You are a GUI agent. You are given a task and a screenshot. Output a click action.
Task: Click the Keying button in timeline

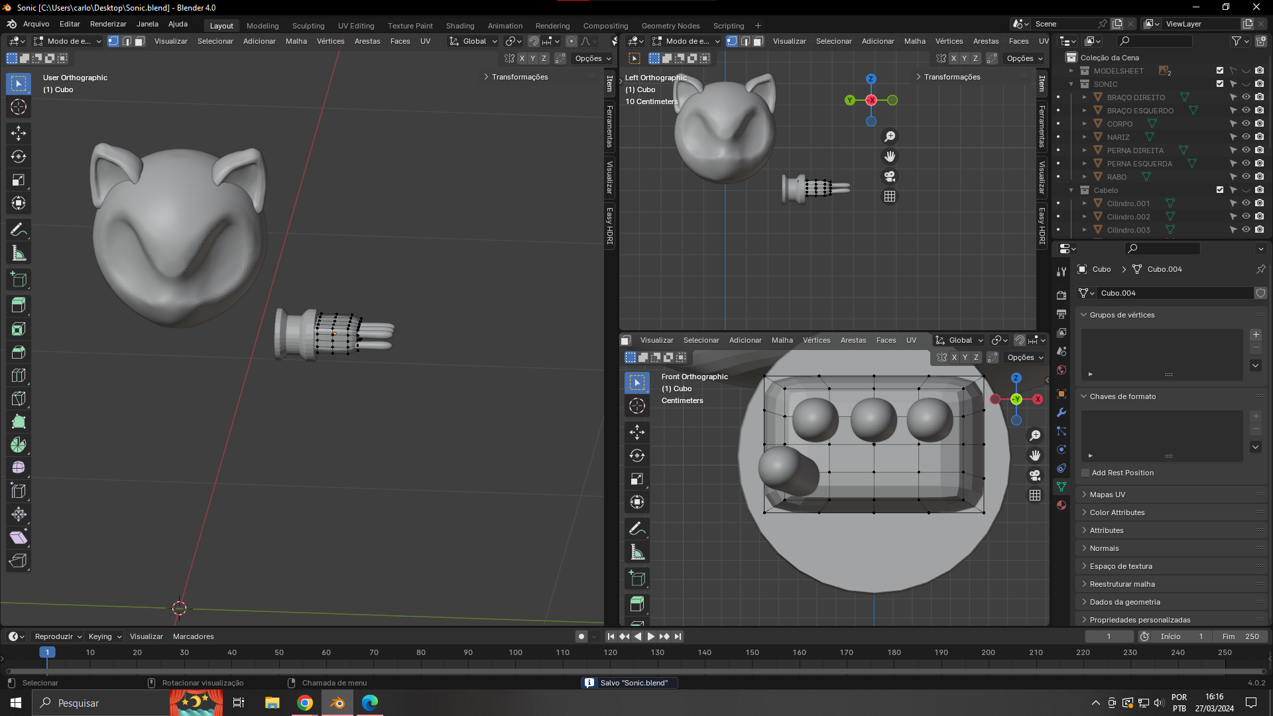[105, 636]
